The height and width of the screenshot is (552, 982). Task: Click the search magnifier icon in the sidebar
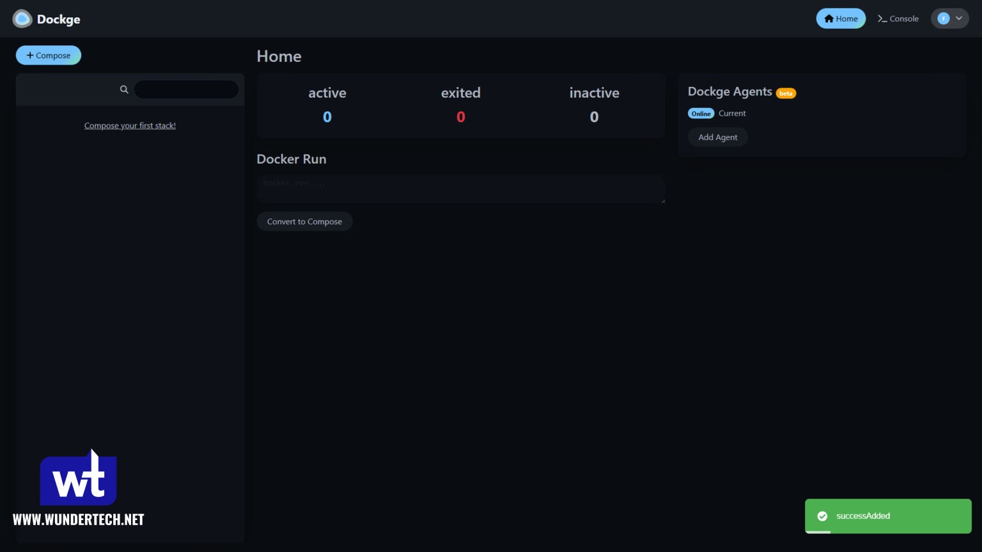pos(124,89)
